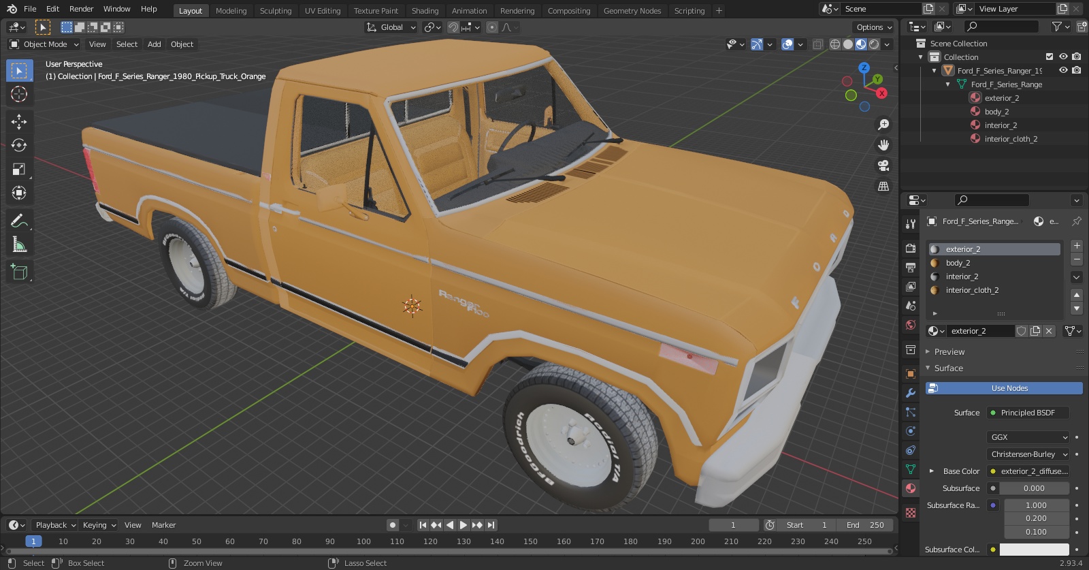Select the Cursor tool in toolbar

(19, 94)
